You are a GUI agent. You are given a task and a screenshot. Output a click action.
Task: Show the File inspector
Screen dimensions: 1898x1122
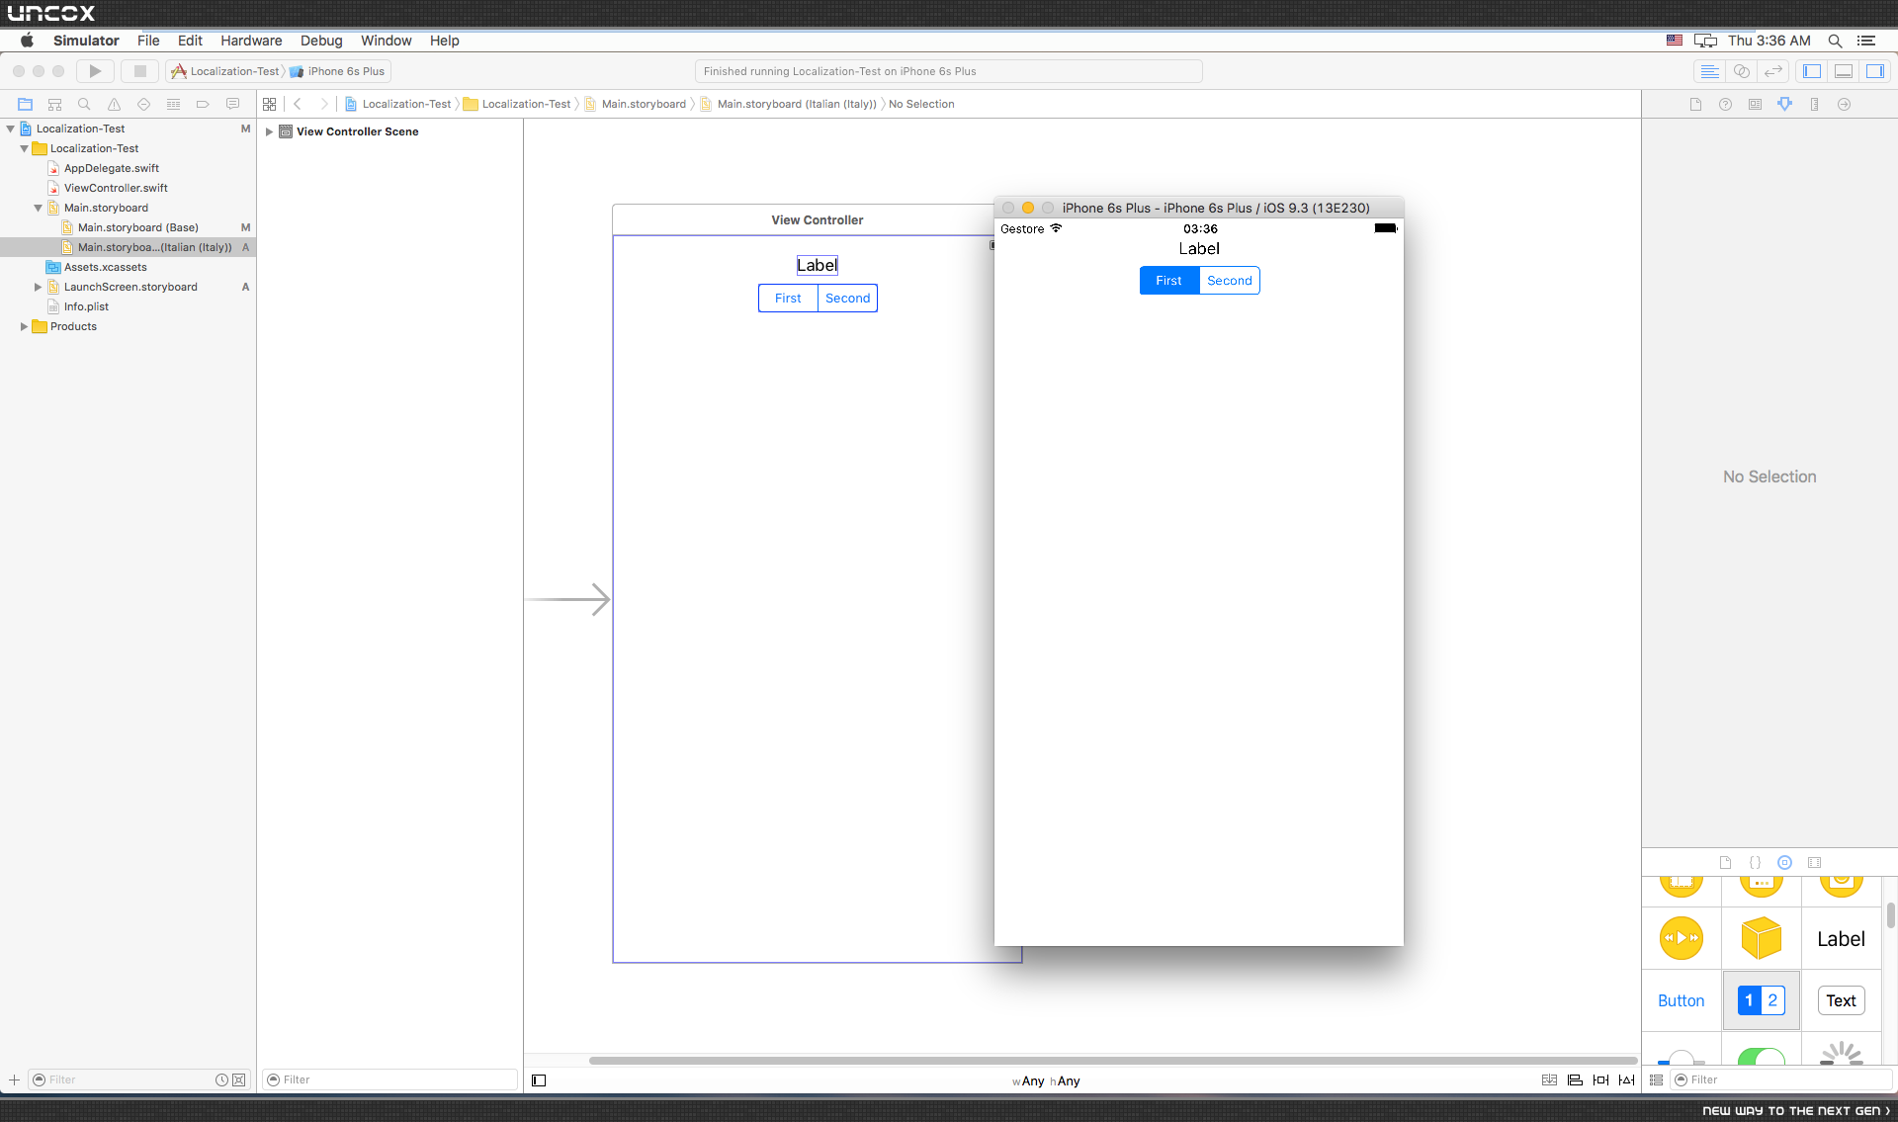[1696, 104]
